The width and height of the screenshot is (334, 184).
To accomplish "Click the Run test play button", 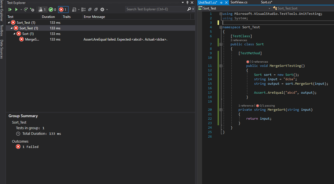I will 16,10.
